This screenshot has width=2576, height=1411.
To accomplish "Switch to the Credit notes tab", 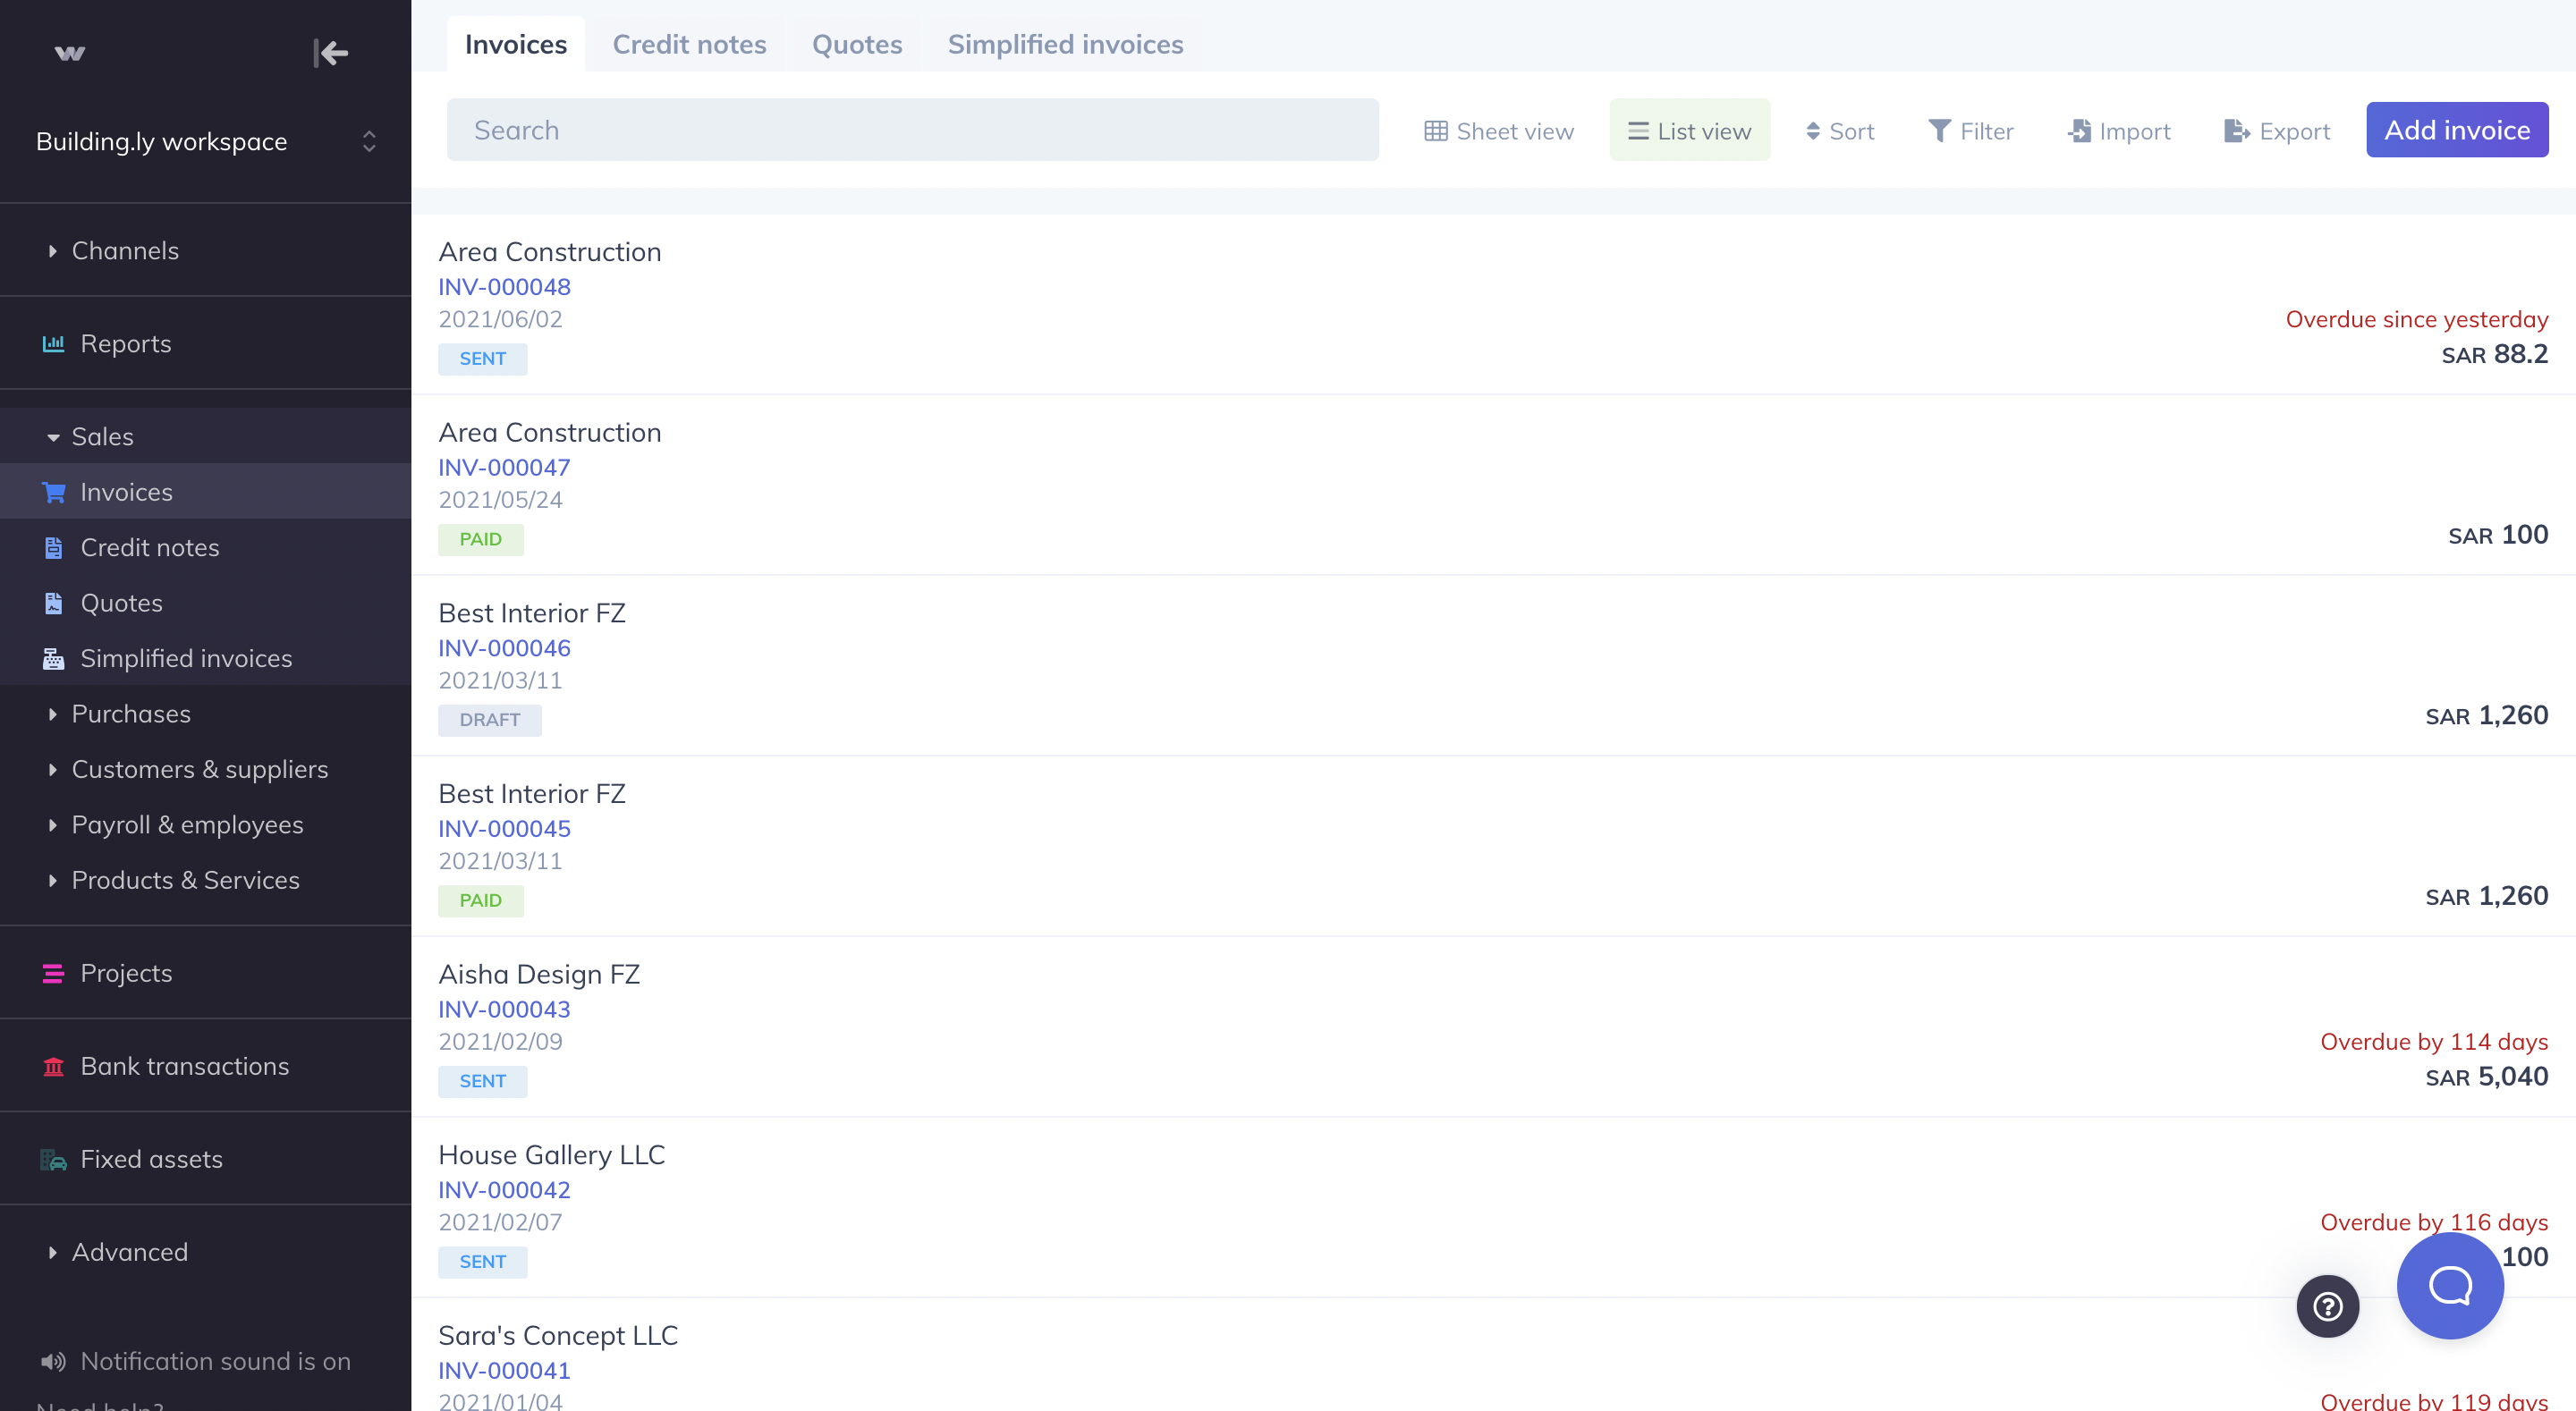I will (x=689, y=45).
